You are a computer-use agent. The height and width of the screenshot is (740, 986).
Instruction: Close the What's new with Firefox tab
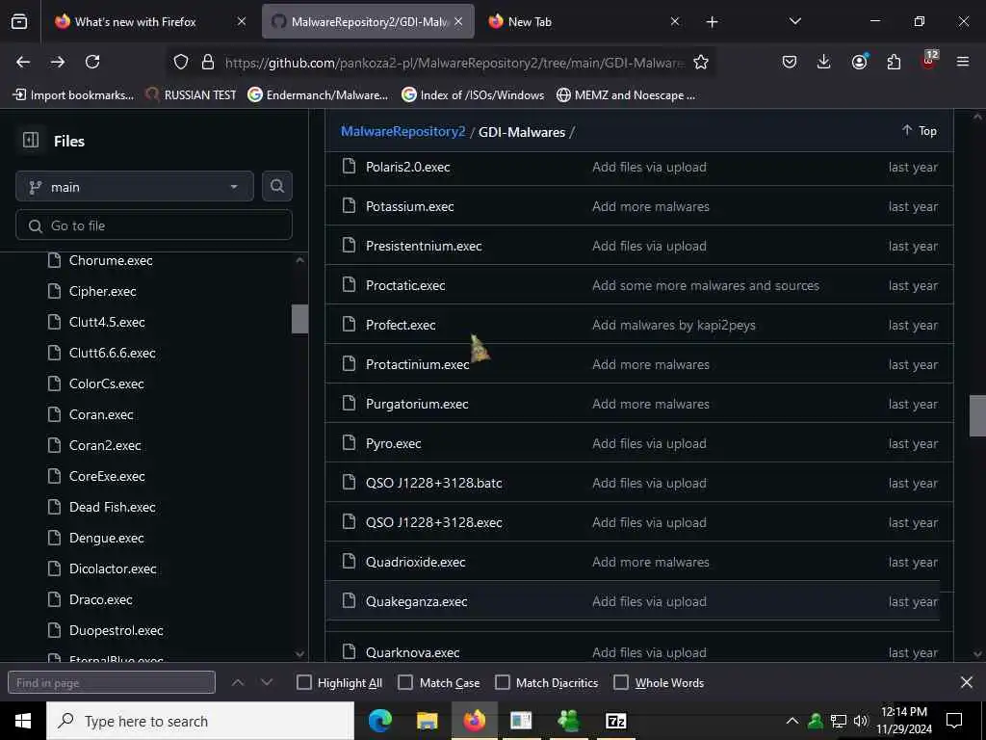tap(242, 21)
